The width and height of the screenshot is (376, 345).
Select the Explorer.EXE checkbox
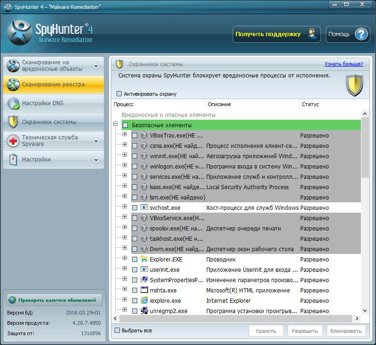pyautogui.click(x=135, y=259)
